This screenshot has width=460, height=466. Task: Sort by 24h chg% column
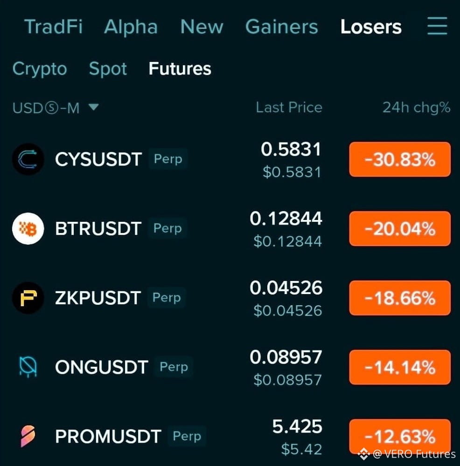coord(416,107)
